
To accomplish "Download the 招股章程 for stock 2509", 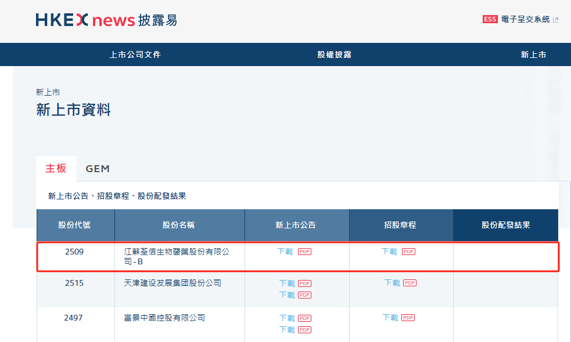I will pyautogui.click(x=389, y=252).
